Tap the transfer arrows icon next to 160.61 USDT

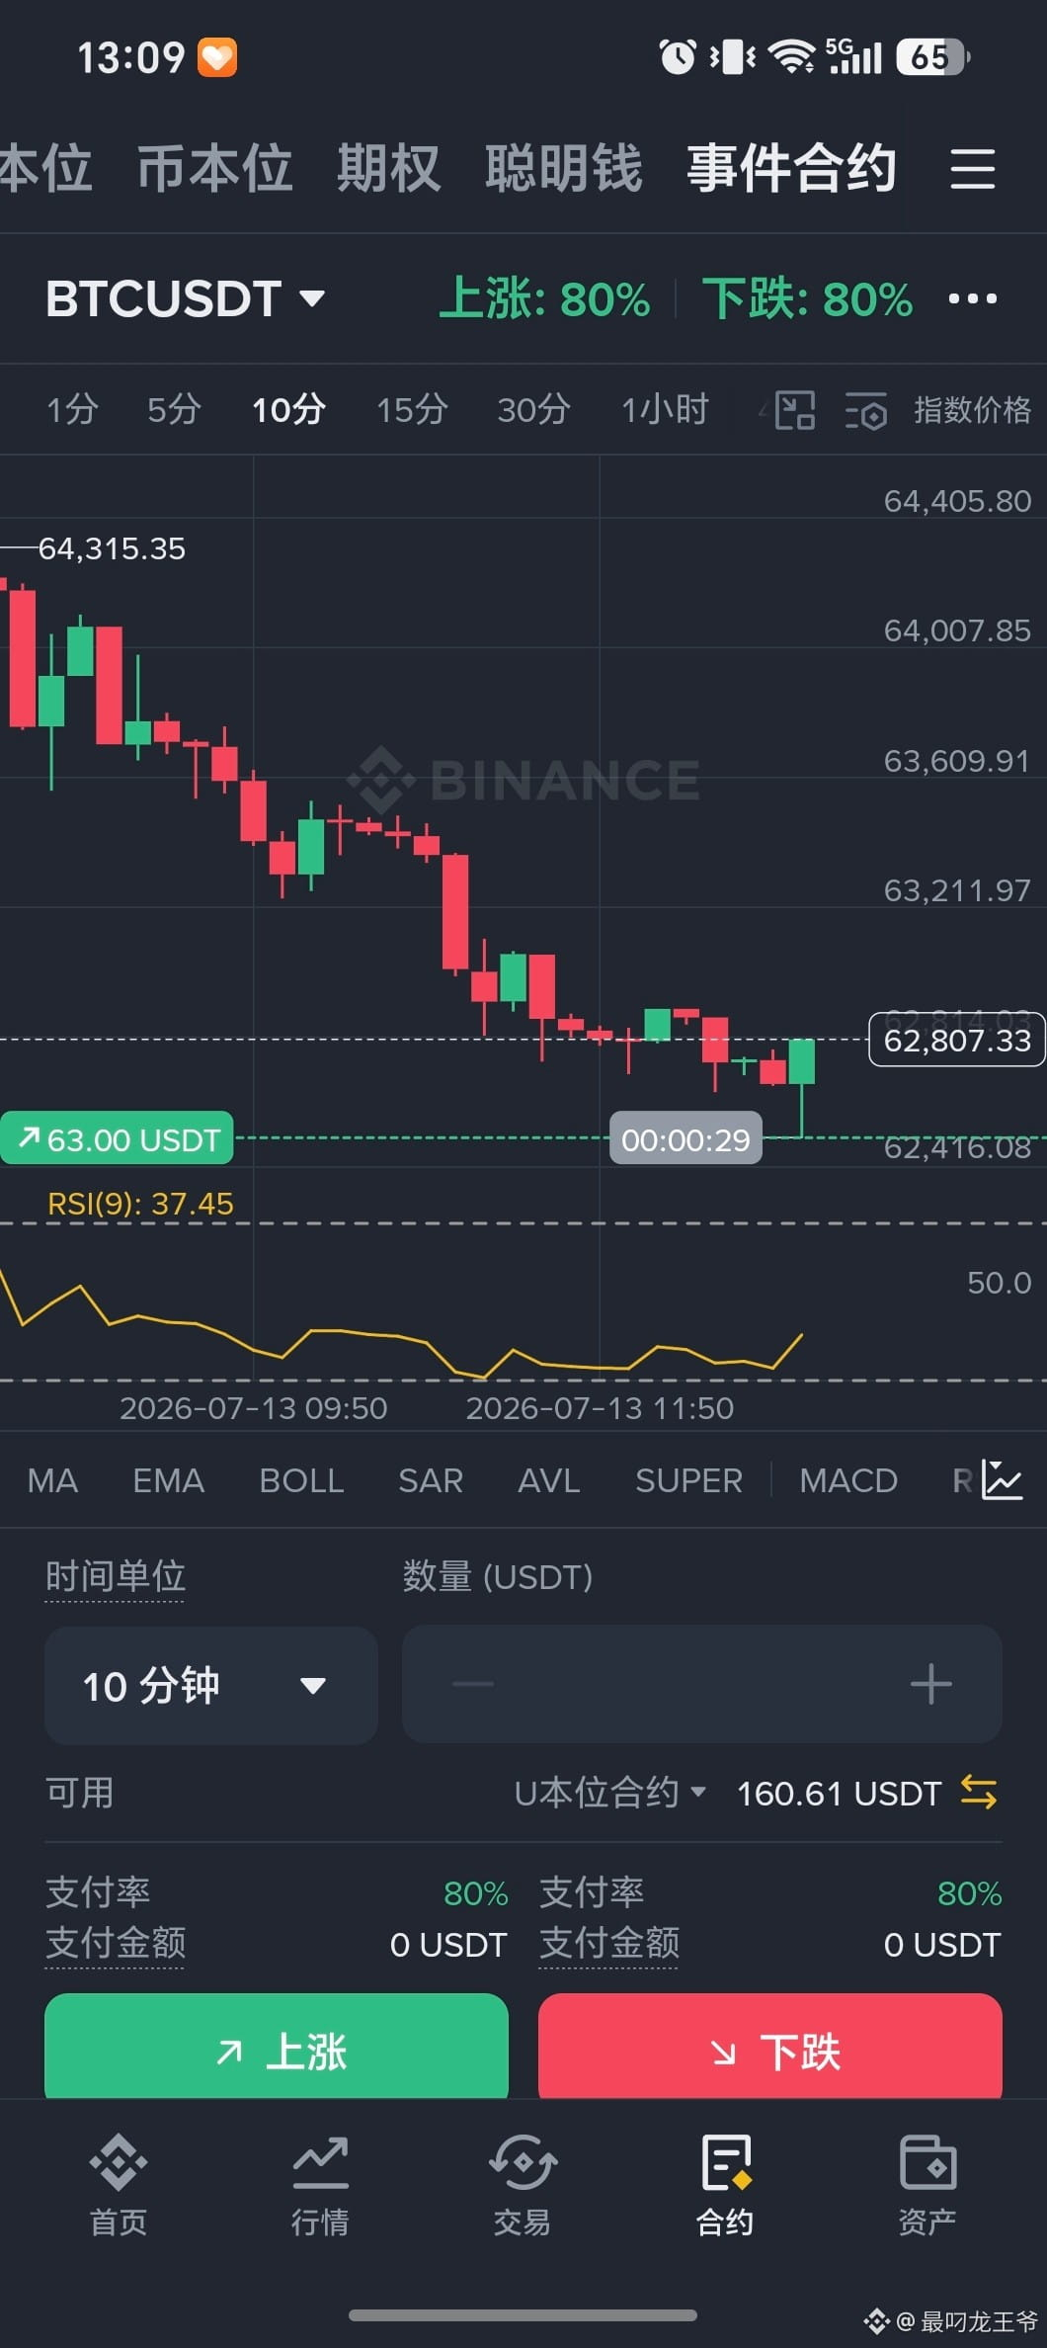pyautogui.click(x=978, y=1792)
